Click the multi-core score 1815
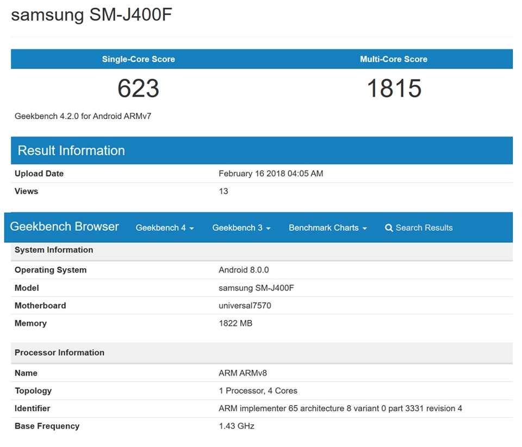This screenshot has width=522, height=447. [x=395, y=89]
